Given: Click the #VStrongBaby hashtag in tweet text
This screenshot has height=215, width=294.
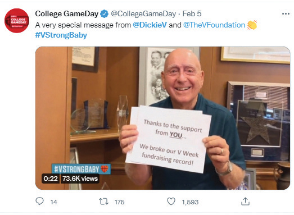Looking at the screenshot, I should 61,35.
